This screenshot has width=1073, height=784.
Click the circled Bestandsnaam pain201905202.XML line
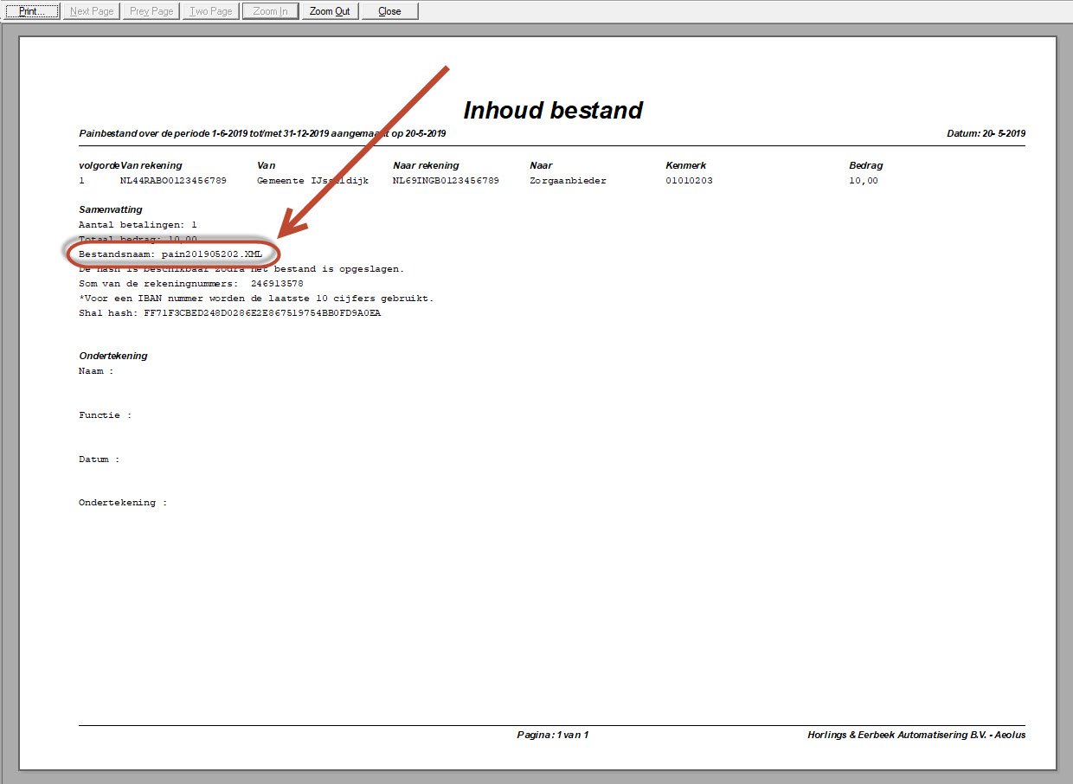pos(170,254)
